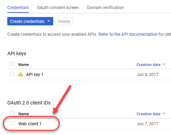The width and height of the screenshot is (171, 135).
Task: Click the Creation date header in OAuth client IDs
Action: 148,114
